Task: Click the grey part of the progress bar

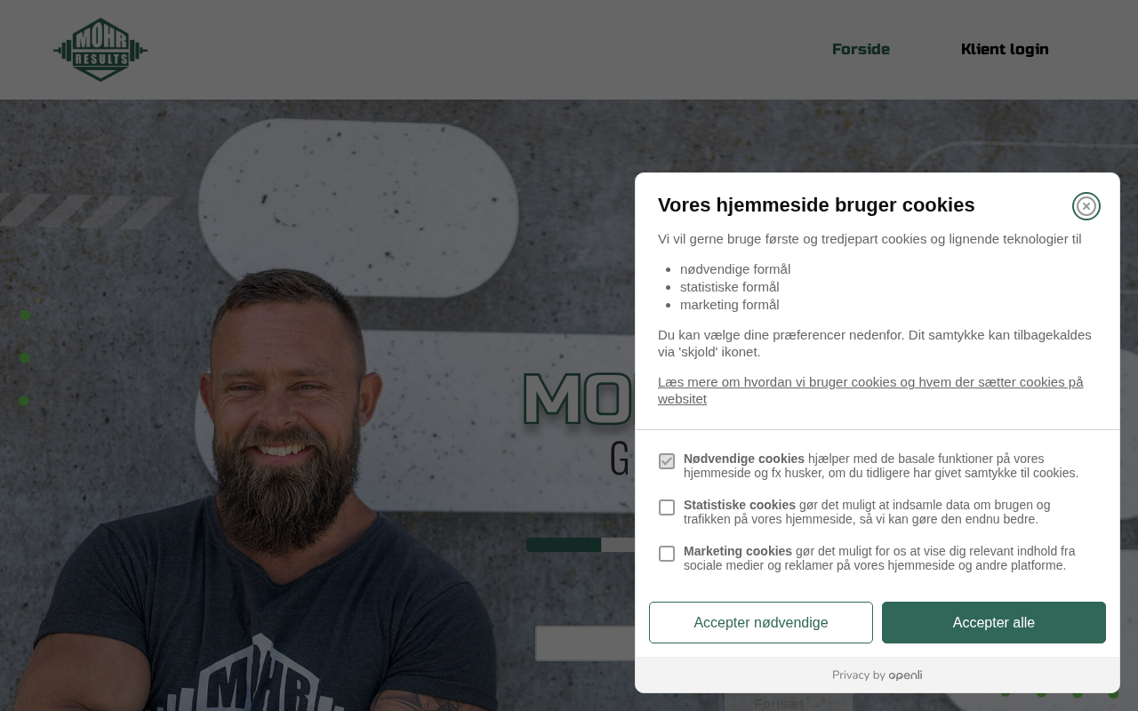Action: coord(618,545)
